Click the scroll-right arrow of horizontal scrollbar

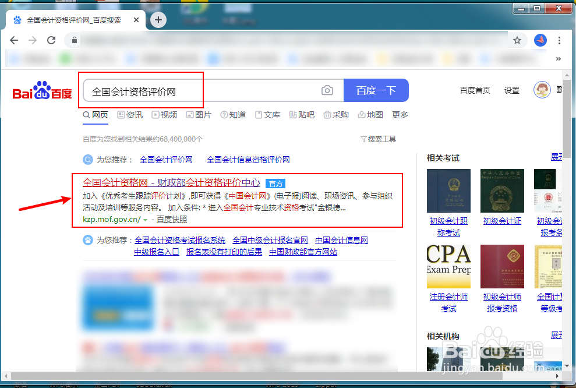tap(557, 376)
